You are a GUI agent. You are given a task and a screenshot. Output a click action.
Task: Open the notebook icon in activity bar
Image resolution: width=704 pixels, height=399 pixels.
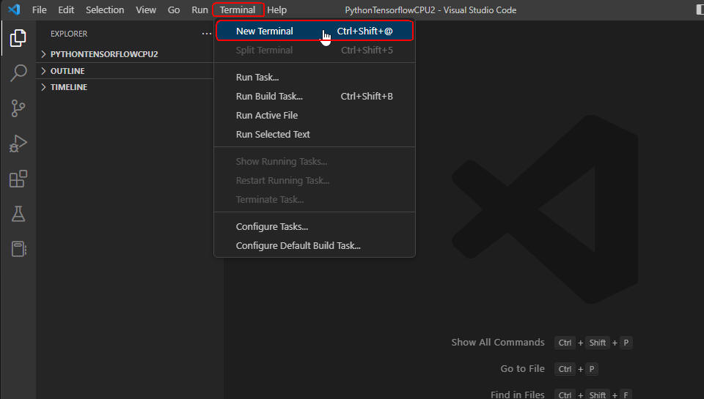click(18, 249)
